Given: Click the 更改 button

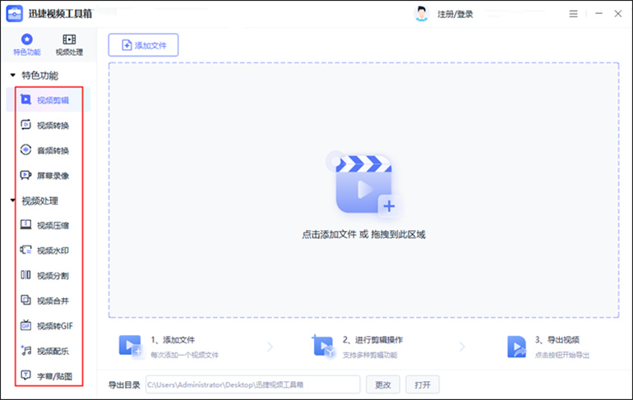Looking at the screenshot, I should [x=383, y=384].
